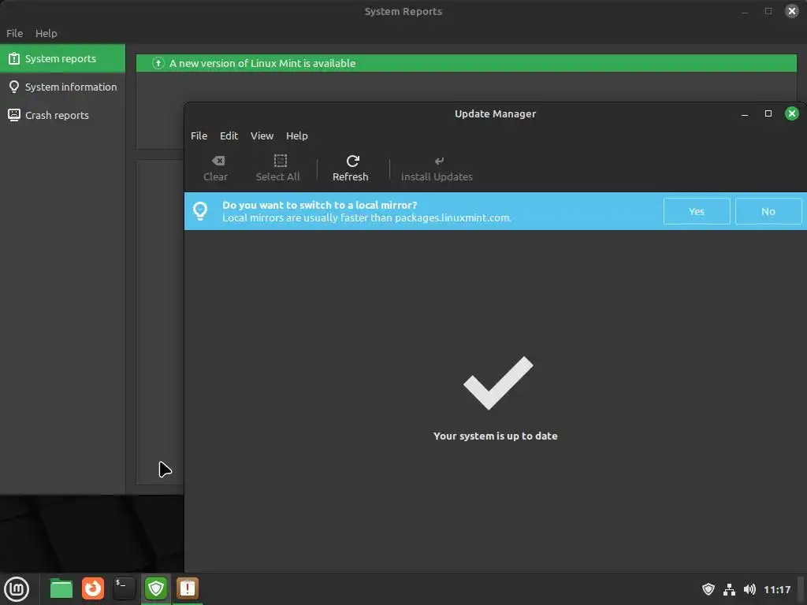Close the Update Manager window
Viewport: 807px width, 605px height.
[792, 113]
